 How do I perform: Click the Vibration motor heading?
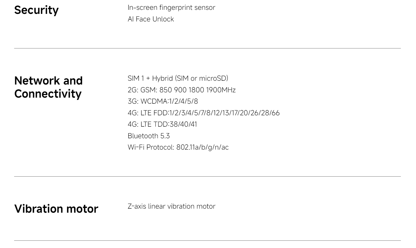pos(56,209)
